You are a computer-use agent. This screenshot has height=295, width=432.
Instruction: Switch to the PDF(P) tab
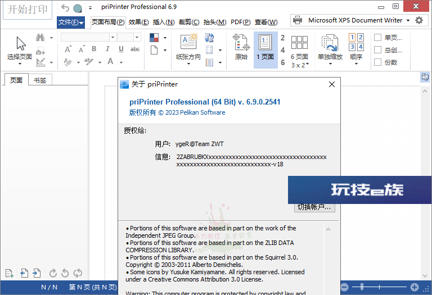coord(241,22)
